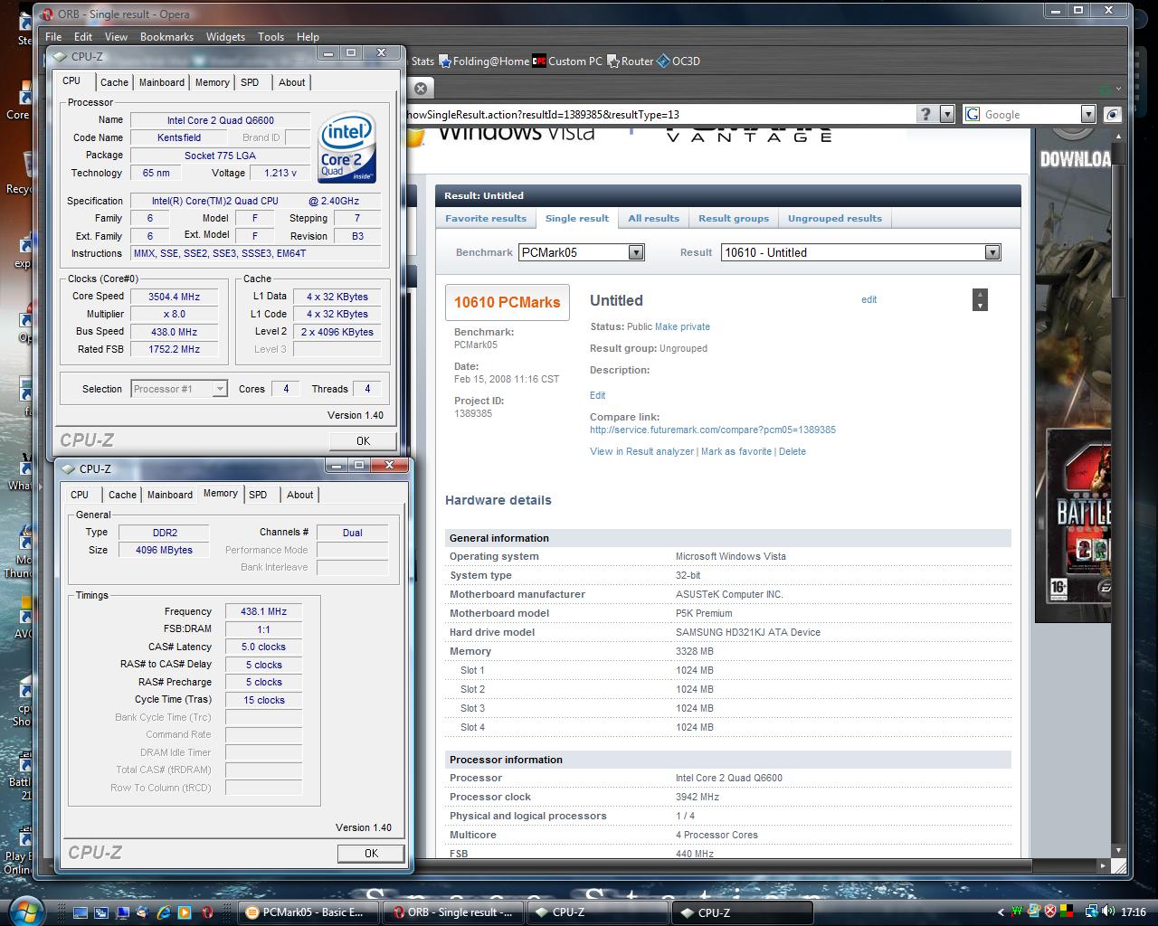Show hidden system tray icons arrow
The image size is (1158, 926).
point(1001,912)
